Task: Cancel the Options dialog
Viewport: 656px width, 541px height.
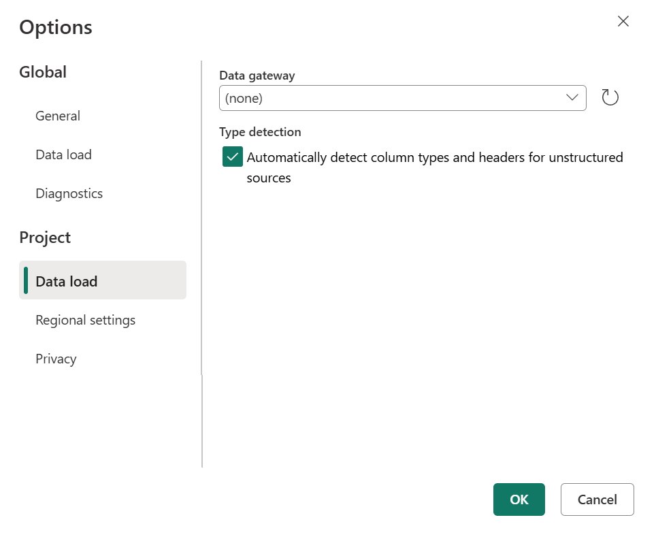Action: pos(597,499)
